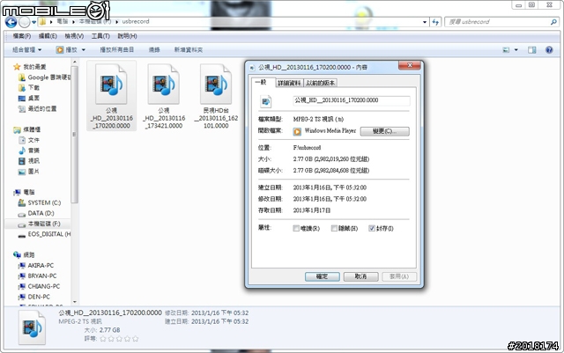564x353 pixels.
Task: Click the refresh button beside address bar
Action: (435, 22)
